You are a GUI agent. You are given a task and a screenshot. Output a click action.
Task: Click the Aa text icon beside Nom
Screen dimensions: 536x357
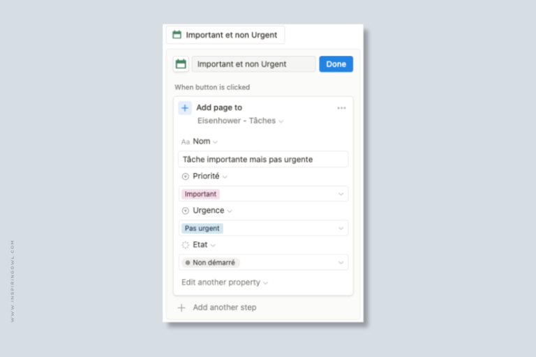pyautogui.click(x=185, y=142)
